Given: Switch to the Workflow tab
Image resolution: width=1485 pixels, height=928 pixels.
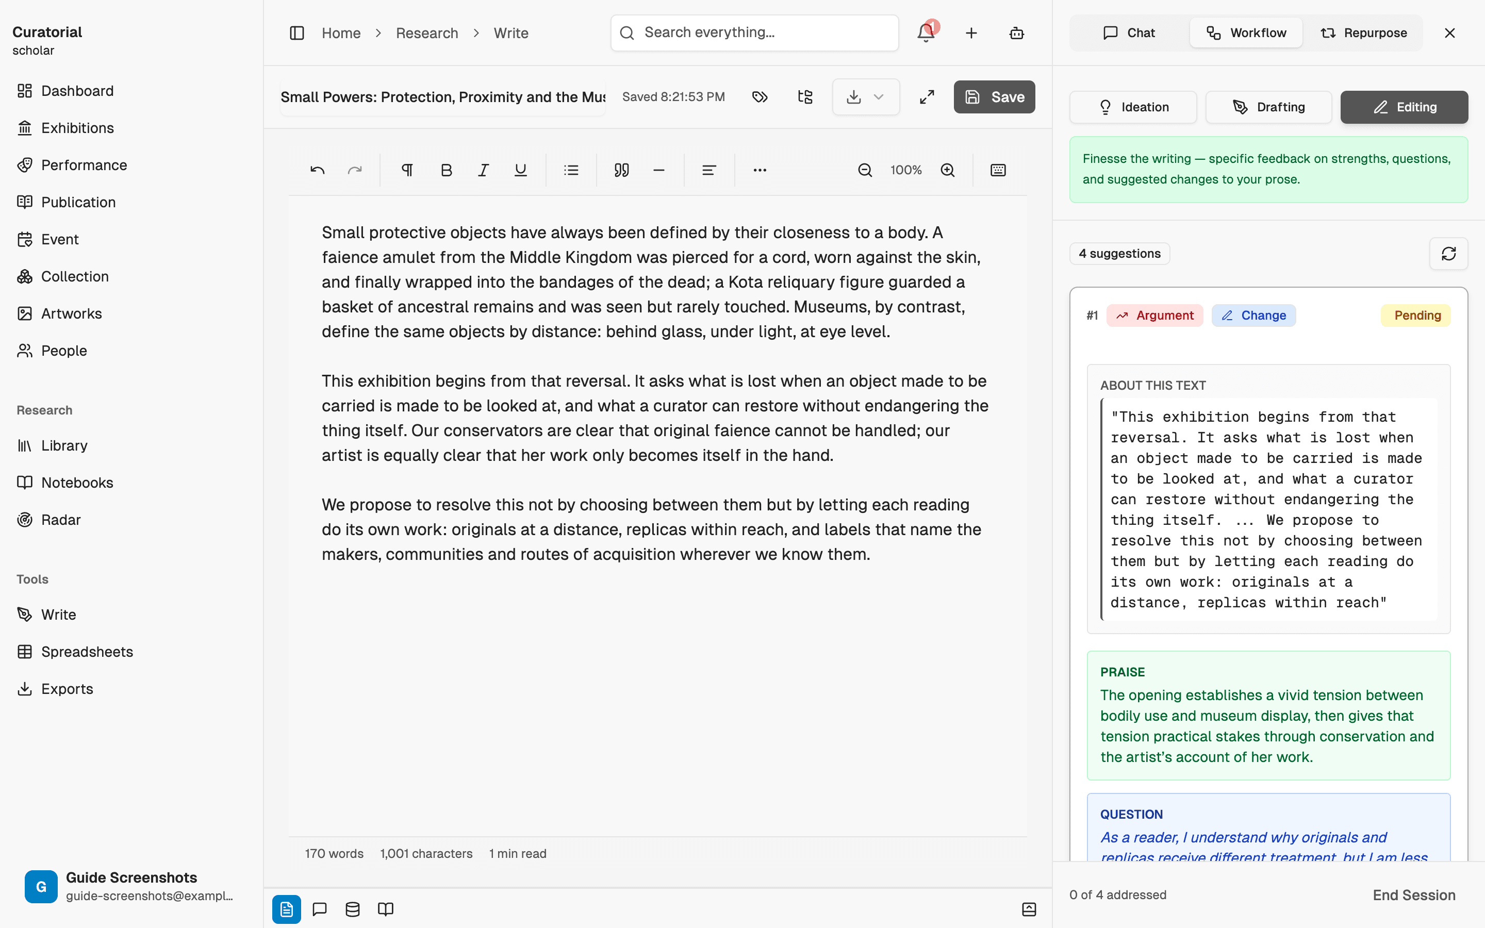Looking at the screenshot, I should (1246, 33).
